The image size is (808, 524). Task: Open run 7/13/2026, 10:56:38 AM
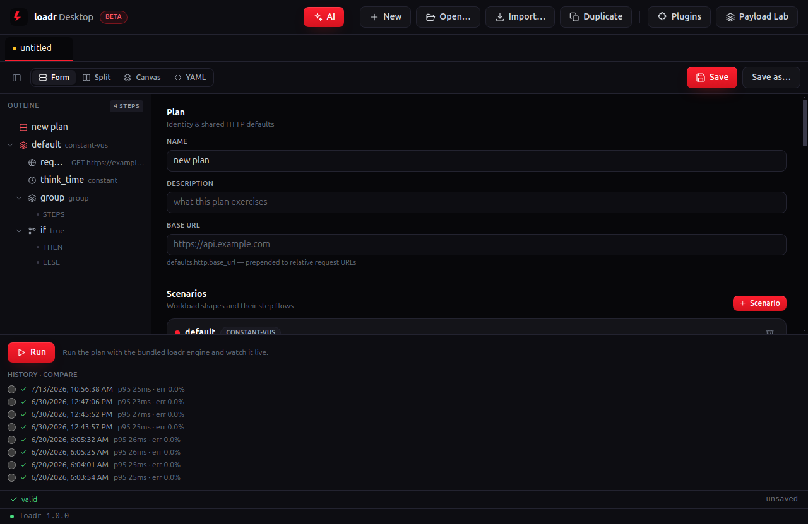pyautogui.click(x=72, y=389)
